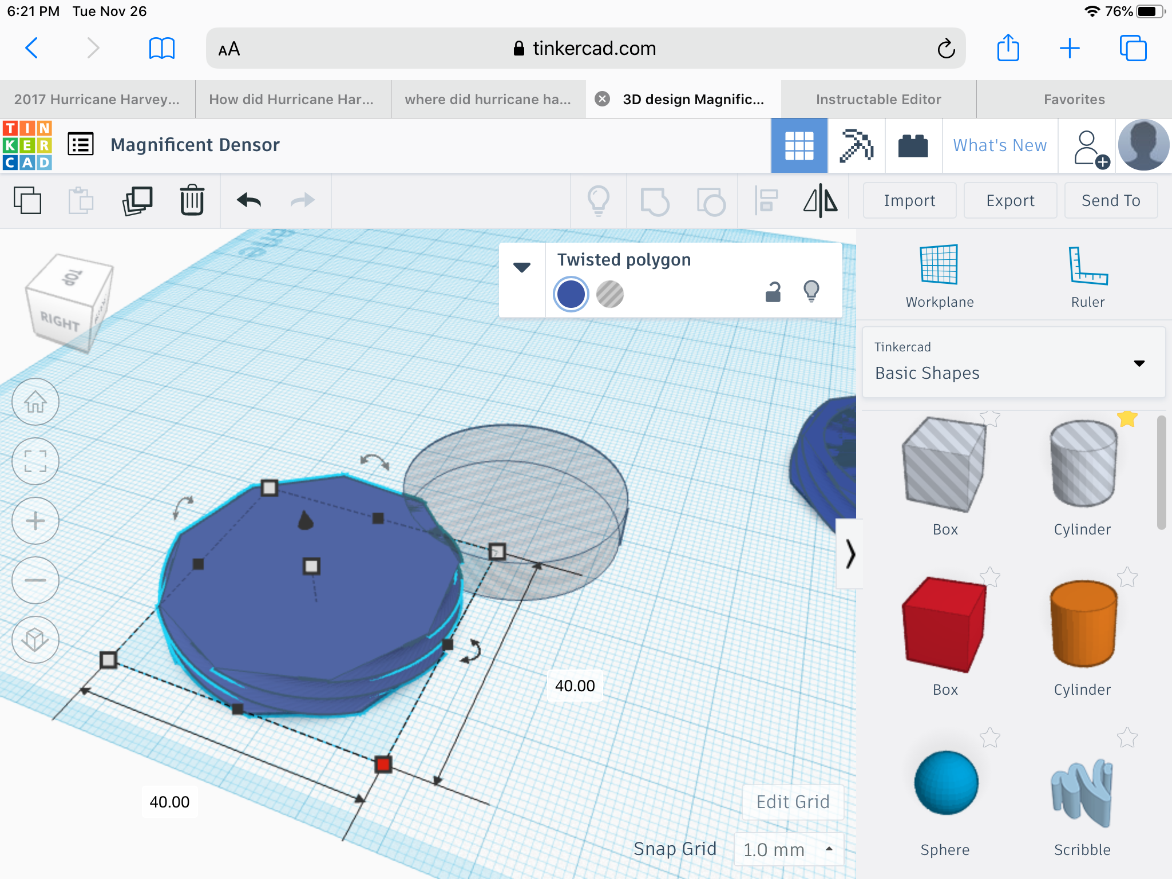Switch to where did hurricane ha... tab
1172x879 pixels.
488,100
